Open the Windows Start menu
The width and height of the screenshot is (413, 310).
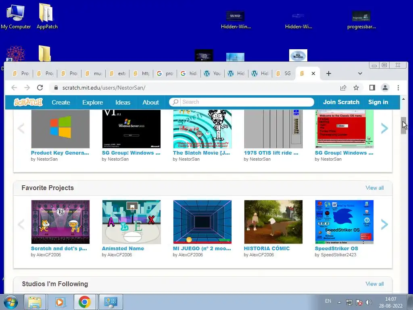10,302
